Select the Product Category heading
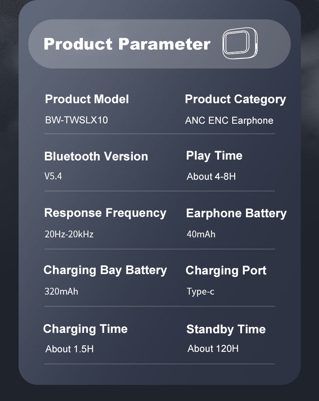The width and height of the screenshot is (319, 401). [x=235, y=99]
